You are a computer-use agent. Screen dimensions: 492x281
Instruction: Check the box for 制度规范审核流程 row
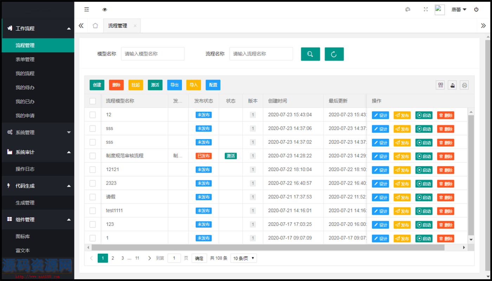tap(93, 156)
